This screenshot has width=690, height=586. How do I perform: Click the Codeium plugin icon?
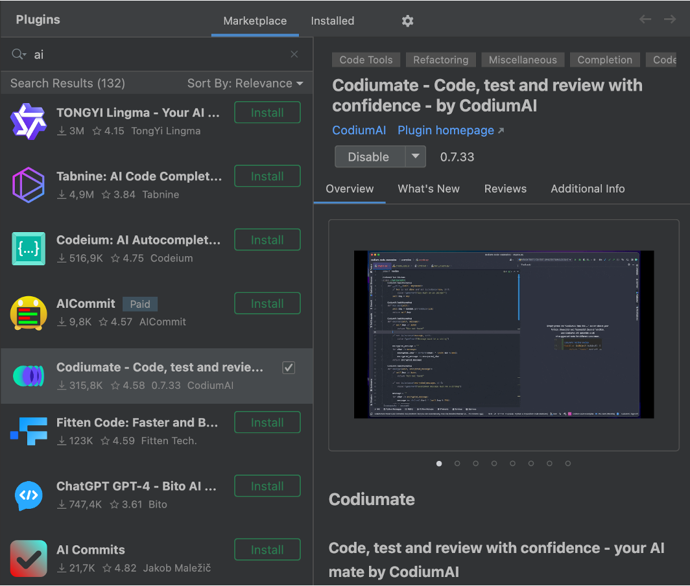pos(29,248)
